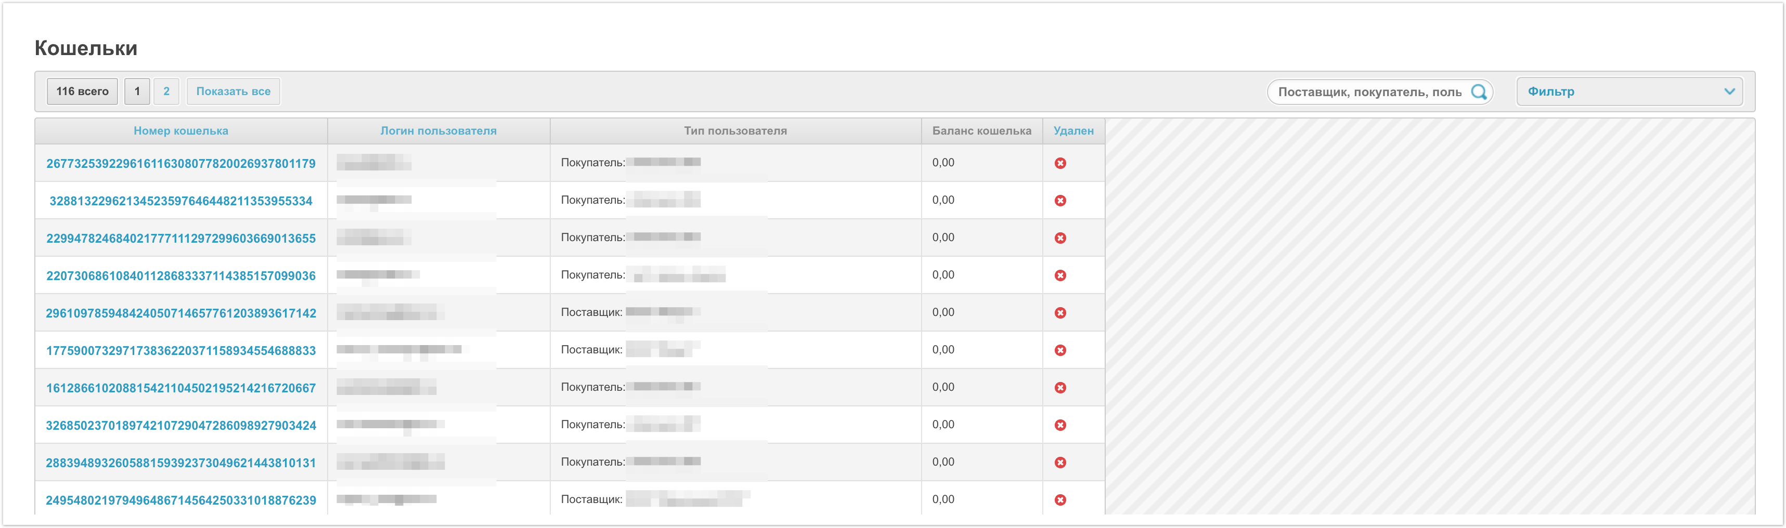Click red deleted icon for wallet 2299478246840...
The height and width of the screenshot is (528, 1786).
(1060, 237)
